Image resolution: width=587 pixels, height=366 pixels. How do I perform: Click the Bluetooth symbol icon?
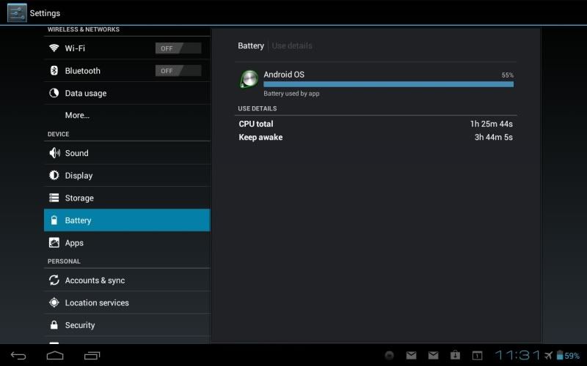point(54,70)
